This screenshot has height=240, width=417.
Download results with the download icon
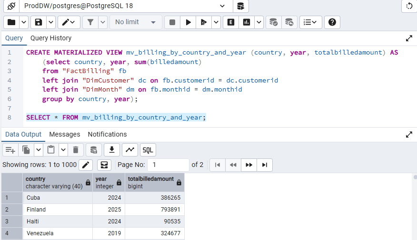tap(112, 150)
